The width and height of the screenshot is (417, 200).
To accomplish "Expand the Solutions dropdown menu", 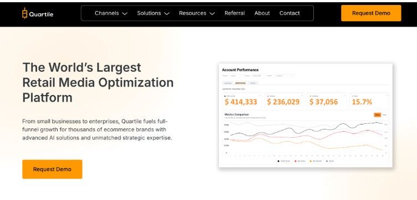I will click(x=153, y=13).
